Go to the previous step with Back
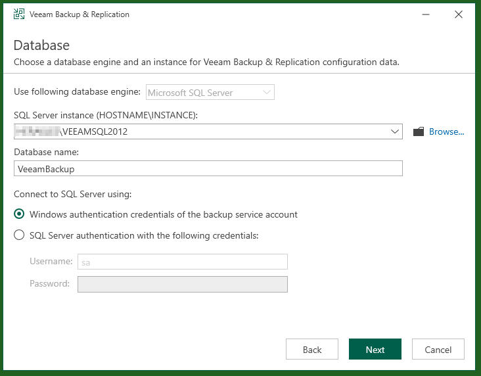The width and height of the screenshot is (481, 376). pyautogui.click(x=312, y=349)
